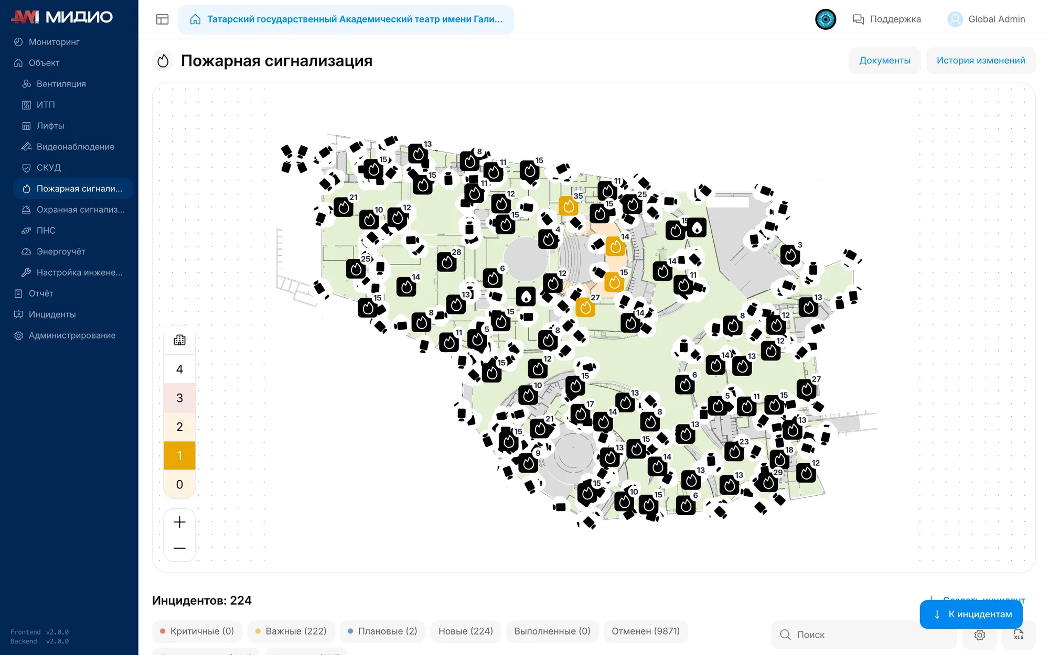Viewport: 1049px width, 655px height.
Task: Click the fire sensor labeled 23
Action: point(734,452)
